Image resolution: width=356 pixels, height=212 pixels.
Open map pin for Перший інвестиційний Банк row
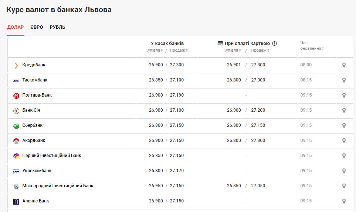[344, 156]
